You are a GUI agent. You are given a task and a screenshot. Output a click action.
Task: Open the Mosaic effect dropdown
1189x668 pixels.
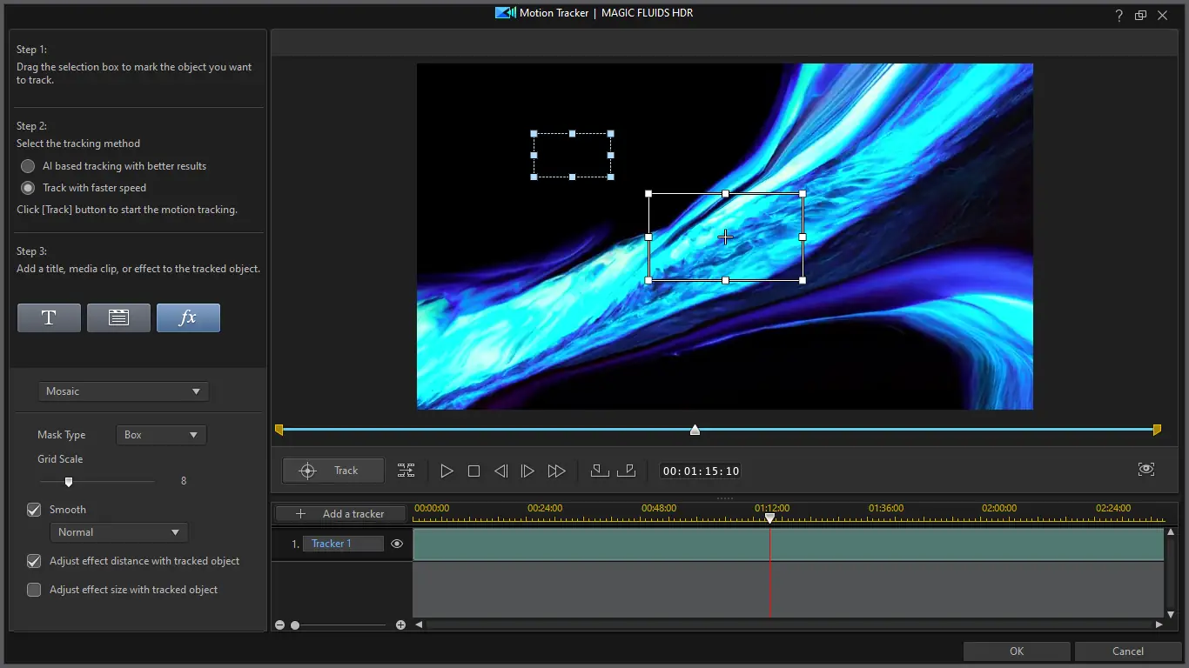(x=124, y=391)
